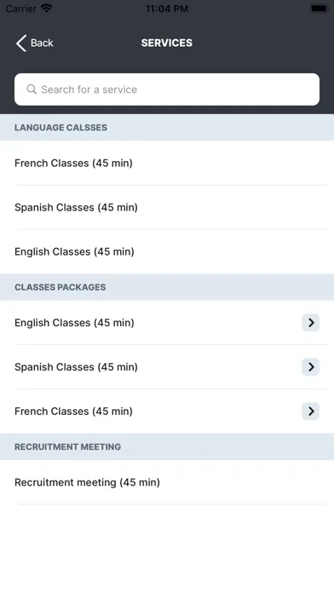The image size is (334, 593).
Task: Select the Recruitment meeting (45 min) service
Action: tap(167, 482)
